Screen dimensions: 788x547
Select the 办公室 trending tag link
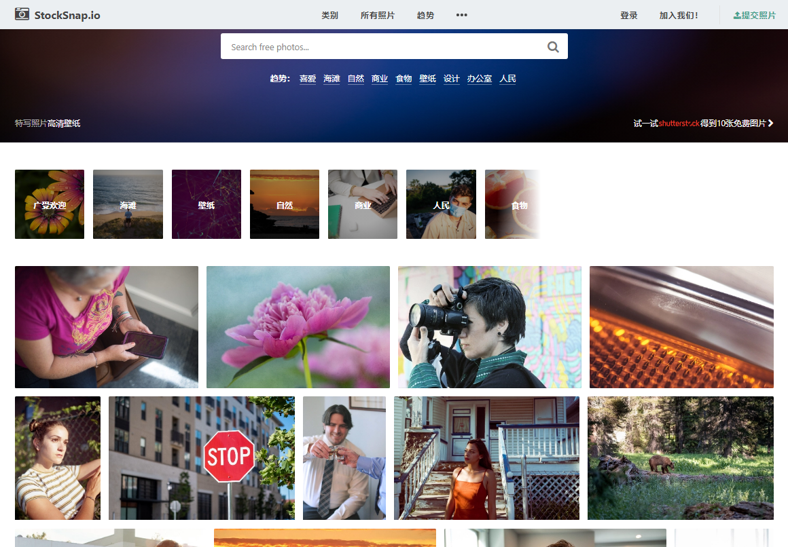coord(480,79)
